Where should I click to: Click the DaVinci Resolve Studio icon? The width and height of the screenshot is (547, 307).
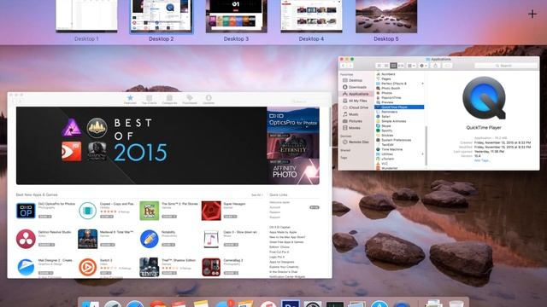point(26,239)
